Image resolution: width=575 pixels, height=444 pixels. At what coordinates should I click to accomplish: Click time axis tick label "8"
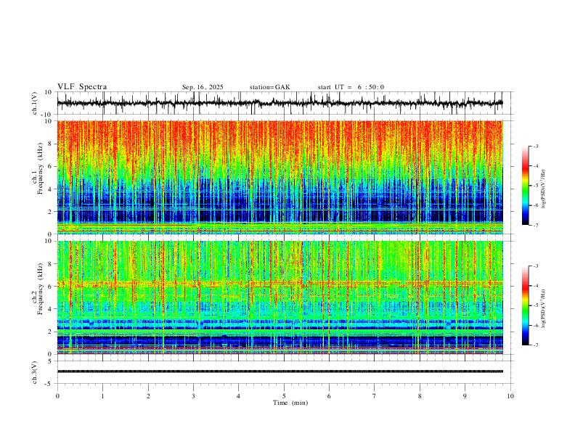pos(420,396)
